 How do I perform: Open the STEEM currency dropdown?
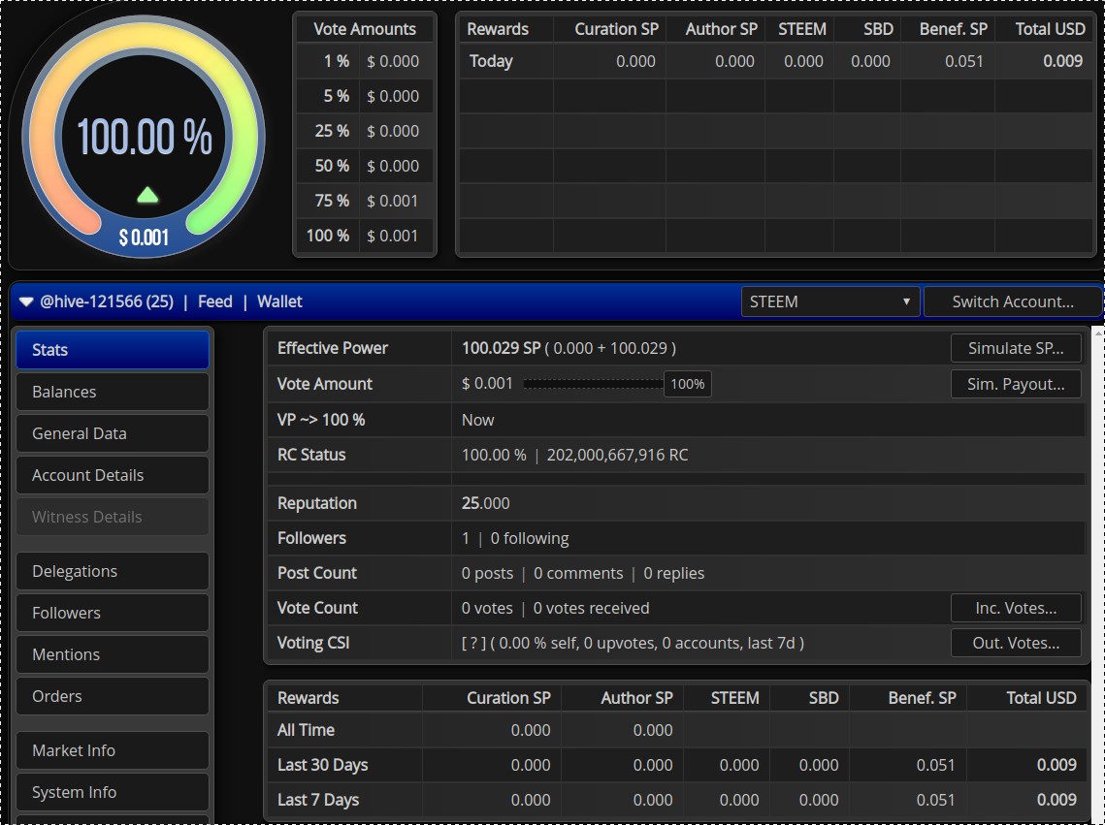pyautogui.click(x=830, y=301)
